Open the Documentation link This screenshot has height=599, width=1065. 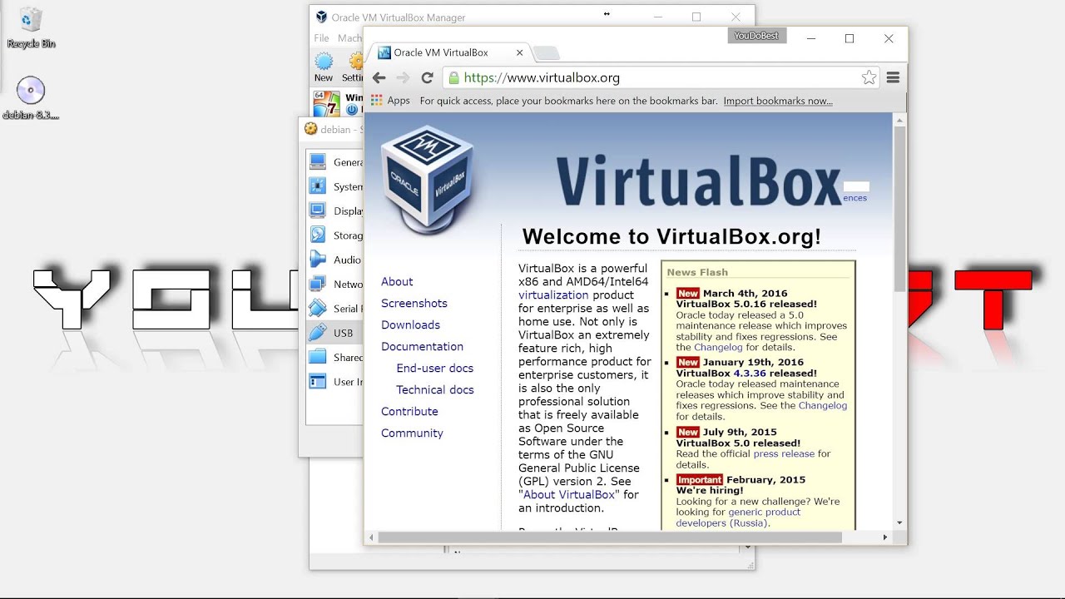point(422,347)
